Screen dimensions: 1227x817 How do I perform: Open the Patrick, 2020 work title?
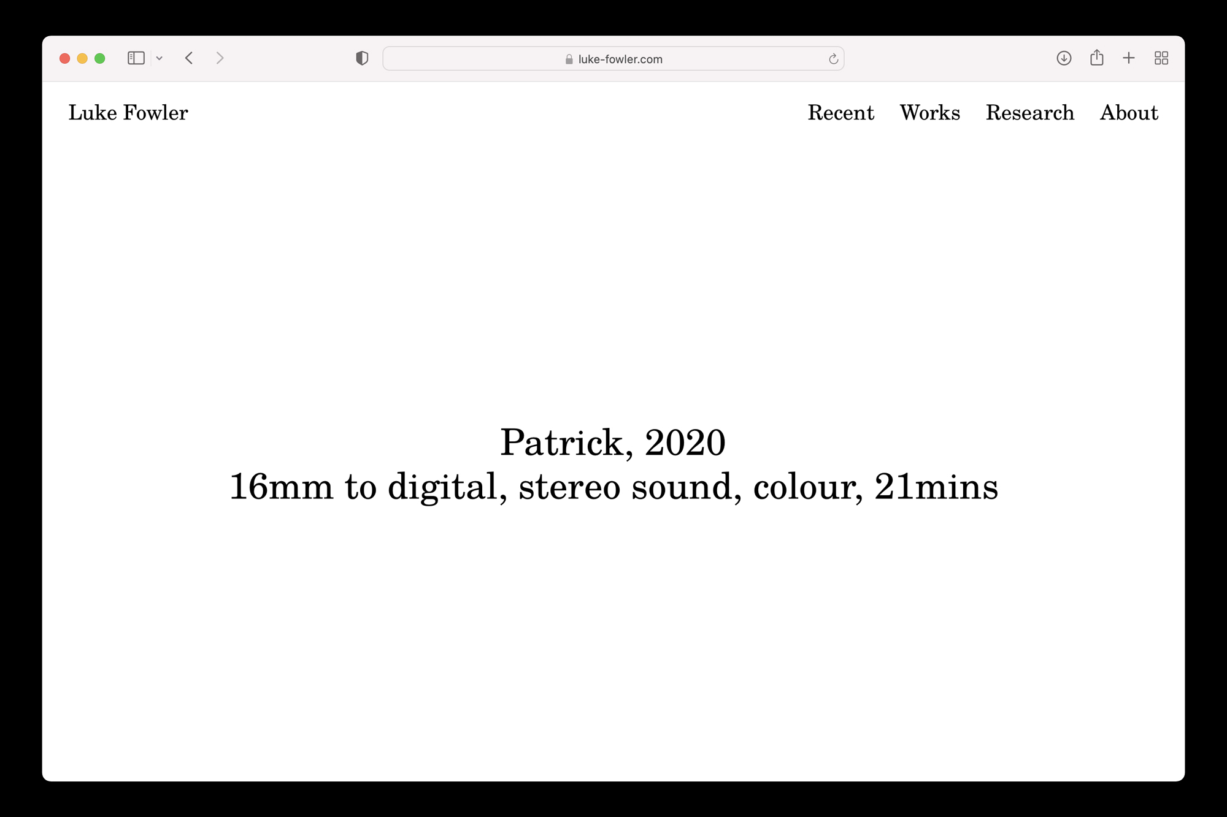(612, 443)
